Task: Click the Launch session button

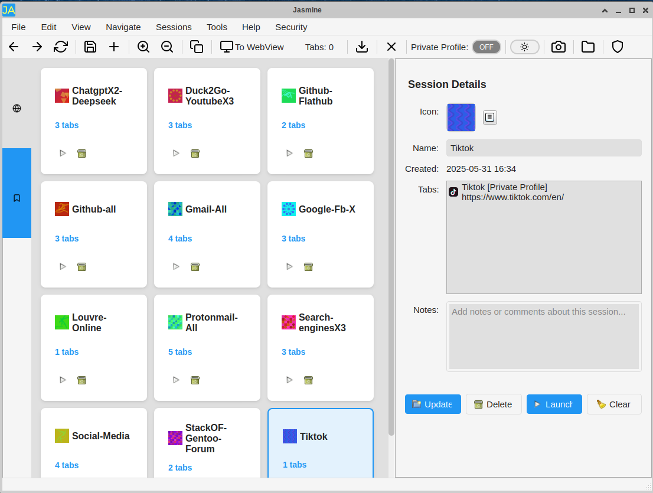Action: coord(554,404)
